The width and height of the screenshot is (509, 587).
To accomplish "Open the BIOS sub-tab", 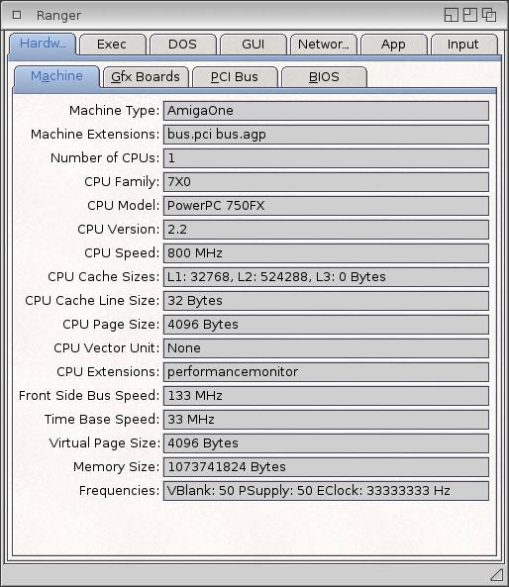I will click(x=324, y=77).
